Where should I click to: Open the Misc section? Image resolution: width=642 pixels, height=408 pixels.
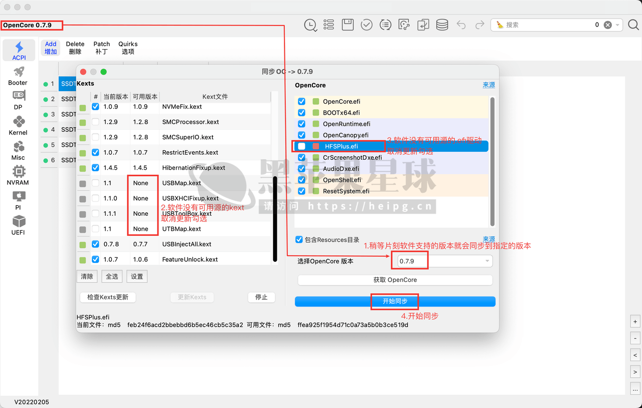(18, 151)
